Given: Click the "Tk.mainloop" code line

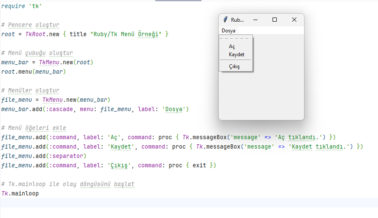Looking at the screenshot, I should point(20,193).
